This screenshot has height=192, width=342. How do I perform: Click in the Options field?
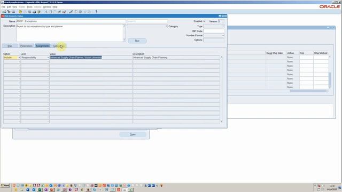(x=214, y=40)
